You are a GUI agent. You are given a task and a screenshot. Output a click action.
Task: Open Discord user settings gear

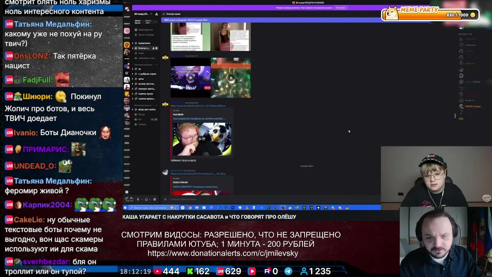155,199
